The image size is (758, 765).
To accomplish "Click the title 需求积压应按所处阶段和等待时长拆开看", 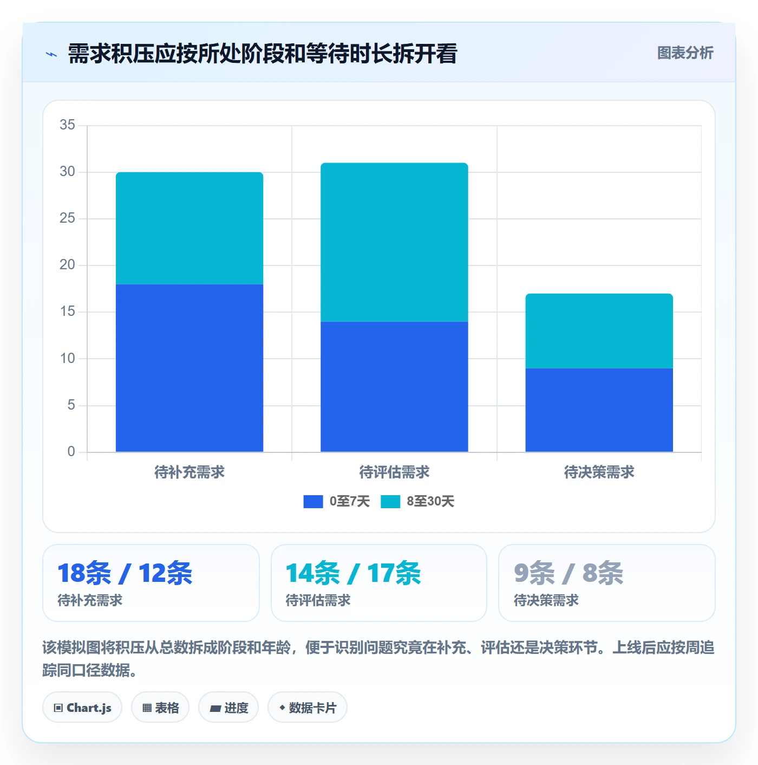I will 263,54.
